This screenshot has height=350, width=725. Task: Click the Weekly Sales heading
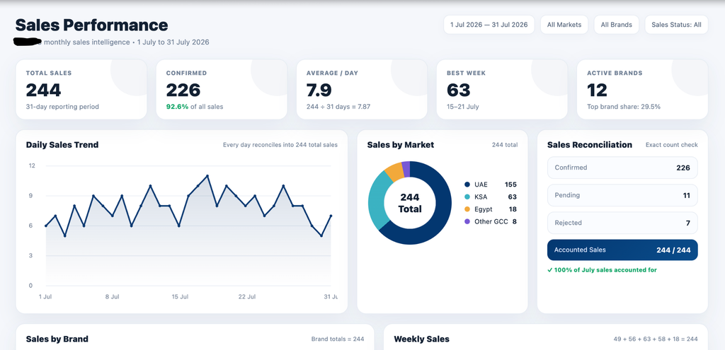[422, 339]
